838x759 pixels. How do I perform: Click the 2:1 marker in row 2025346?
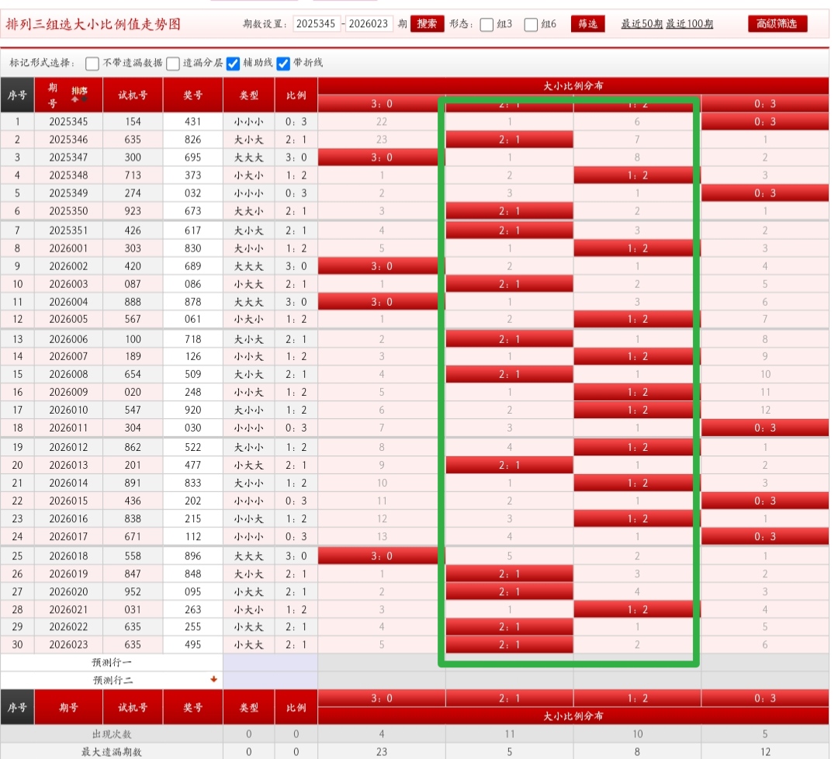click(x=509, y=140)
